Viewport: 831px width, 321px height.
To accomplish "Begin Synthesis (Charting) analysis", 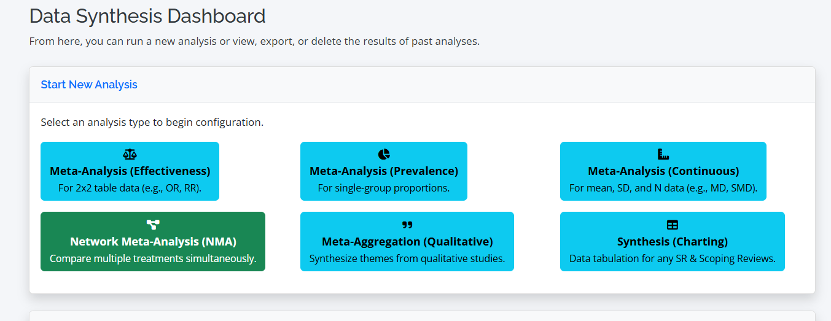I will pyautogui.click(x=673, y=241).
